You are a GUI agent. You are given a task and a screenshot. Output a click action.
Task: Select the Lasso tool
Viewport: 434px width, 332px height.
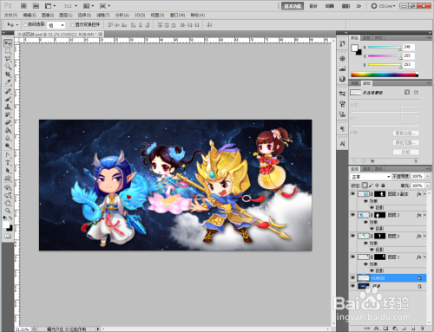(8, 59)
